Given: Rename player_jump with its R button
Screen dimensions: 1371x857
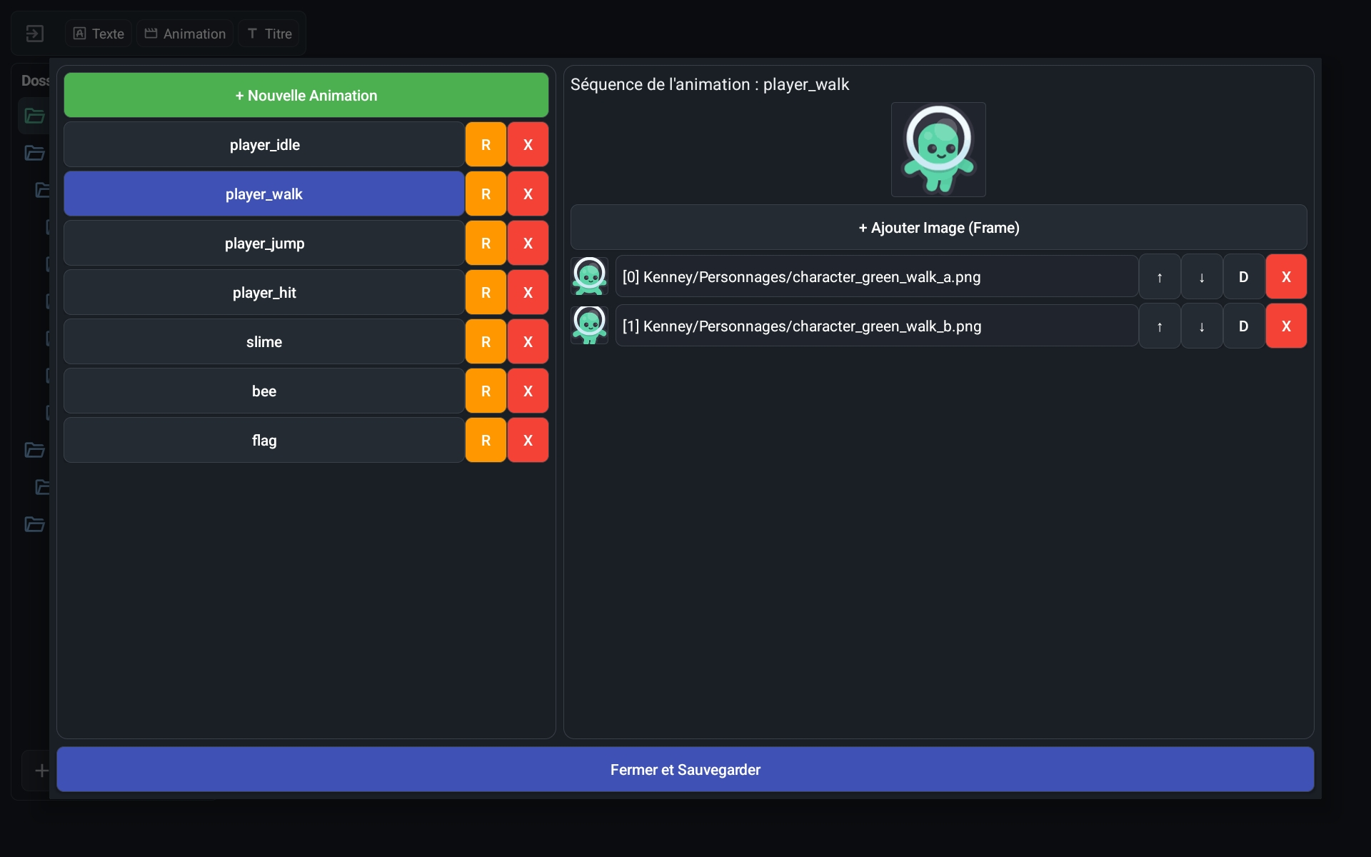Looking at the screenshot, I should pyautogui.click(x=486, y=243).
